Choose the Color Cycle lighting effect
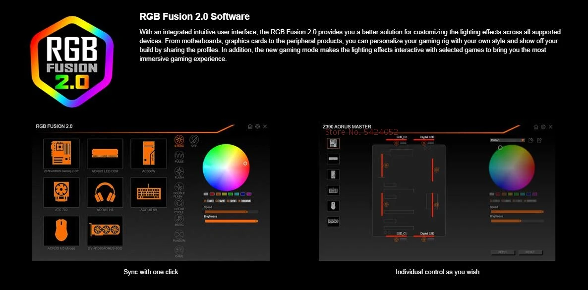Image resolution: width=588 pixels, height=290 pixels. 179,206
